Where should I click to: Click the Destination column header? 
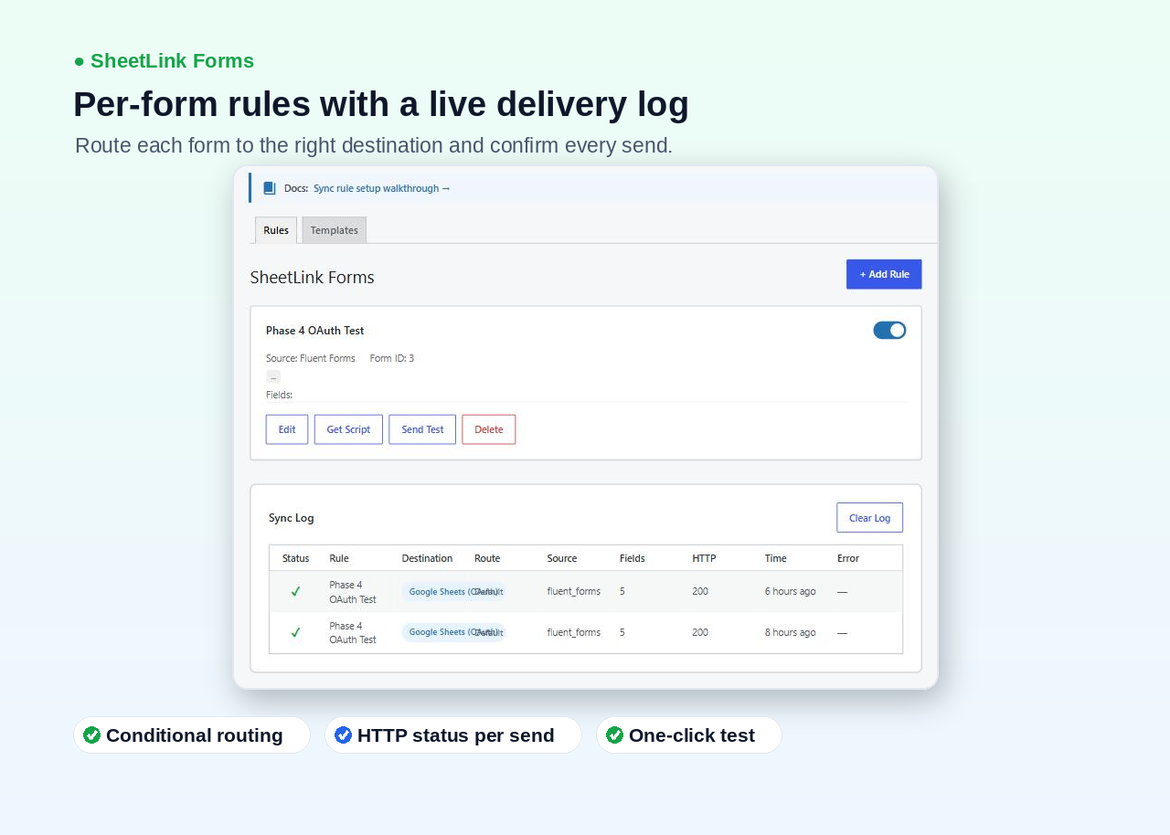tap(427, 558)
